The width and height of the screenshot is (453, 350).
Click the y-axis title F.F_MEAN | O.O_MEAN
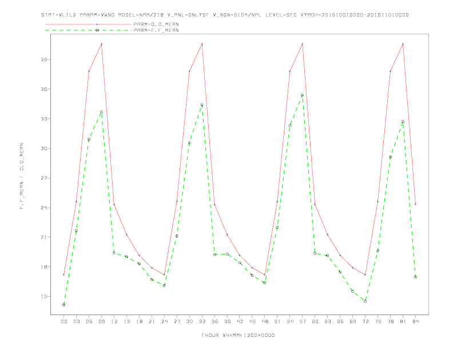coord(22,176)
